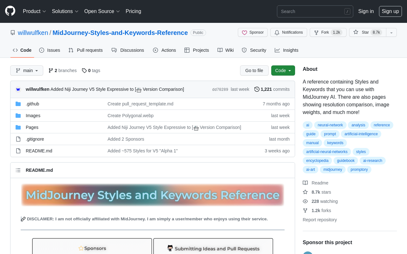The height and width of the screenshot is (254, 407).
Task: Click the willwulfken avatar in commit row
Action: (18, 89)
